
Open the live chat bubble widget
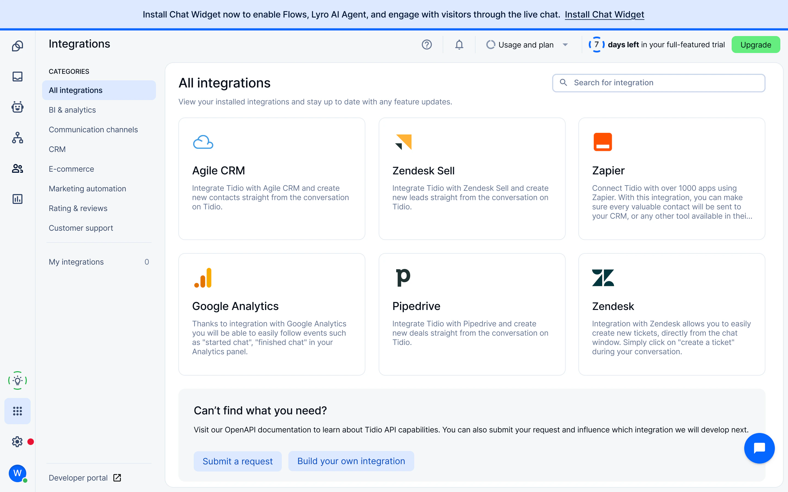(x=759, y=448)
